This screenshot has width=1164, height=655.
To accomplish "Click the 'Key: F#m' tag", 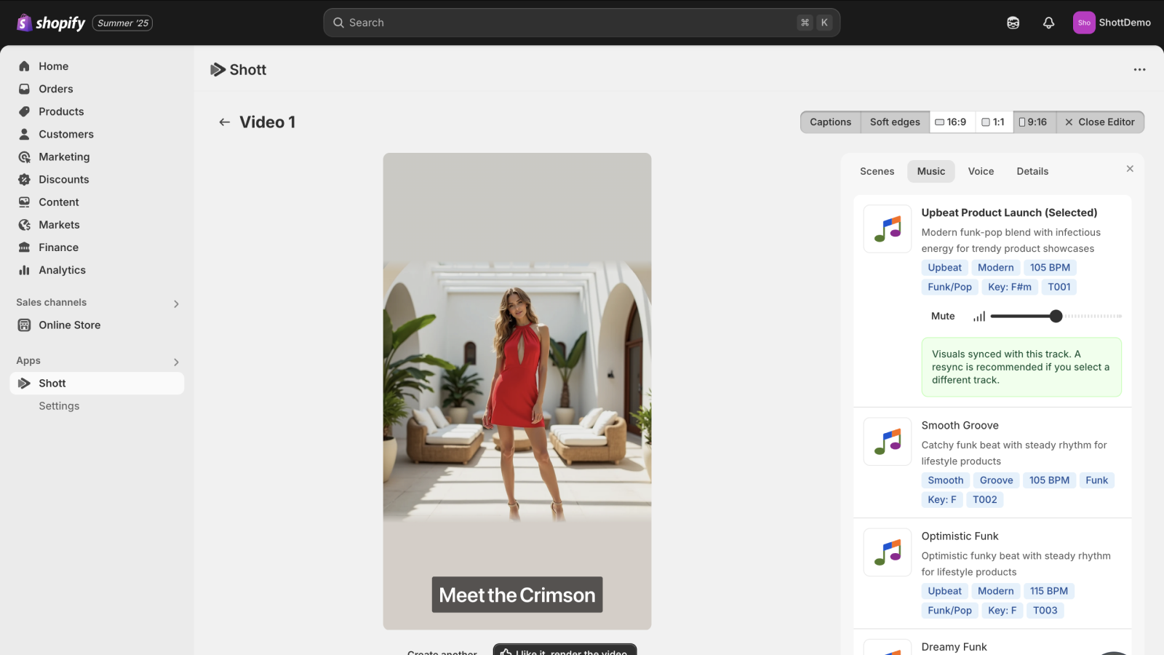I will pos(1010,287).
